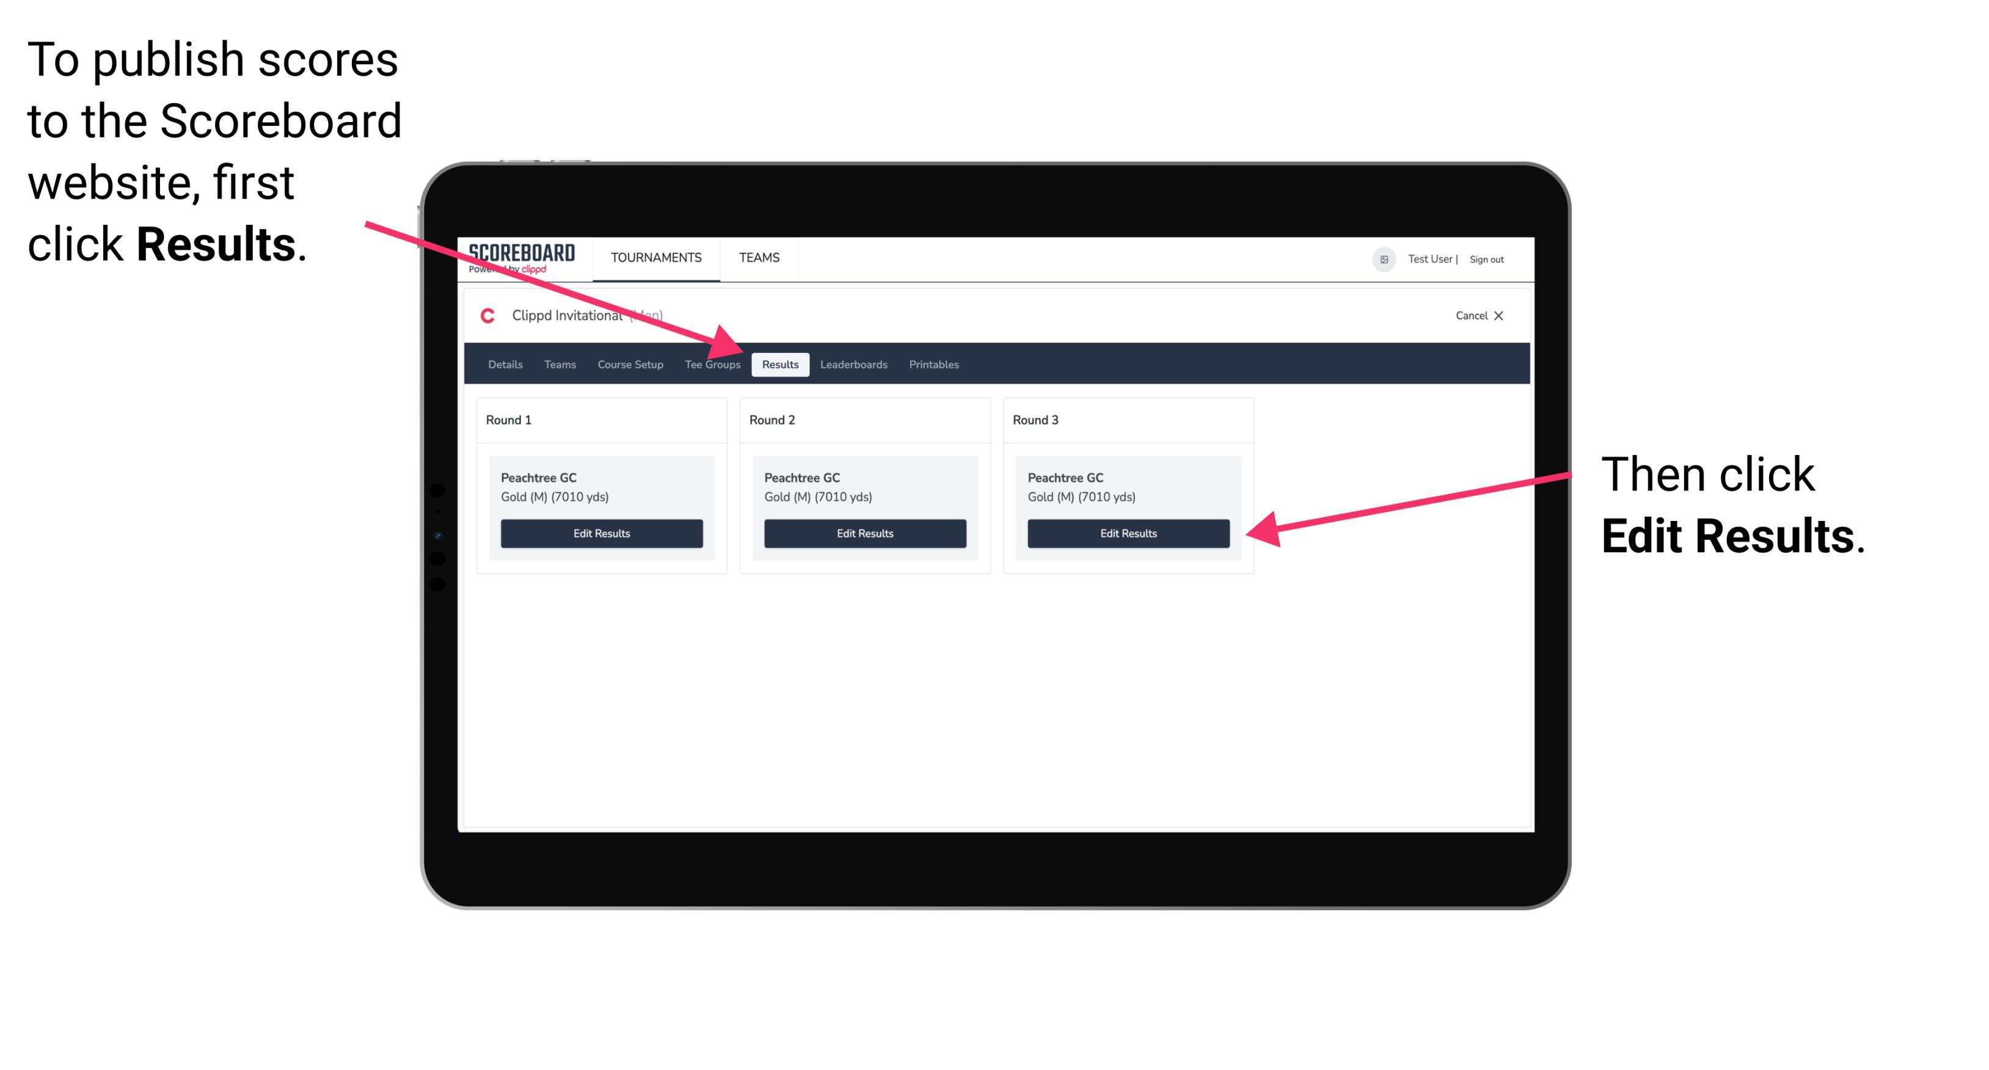Select the Leaderboards tab

[x=854, y=364]
